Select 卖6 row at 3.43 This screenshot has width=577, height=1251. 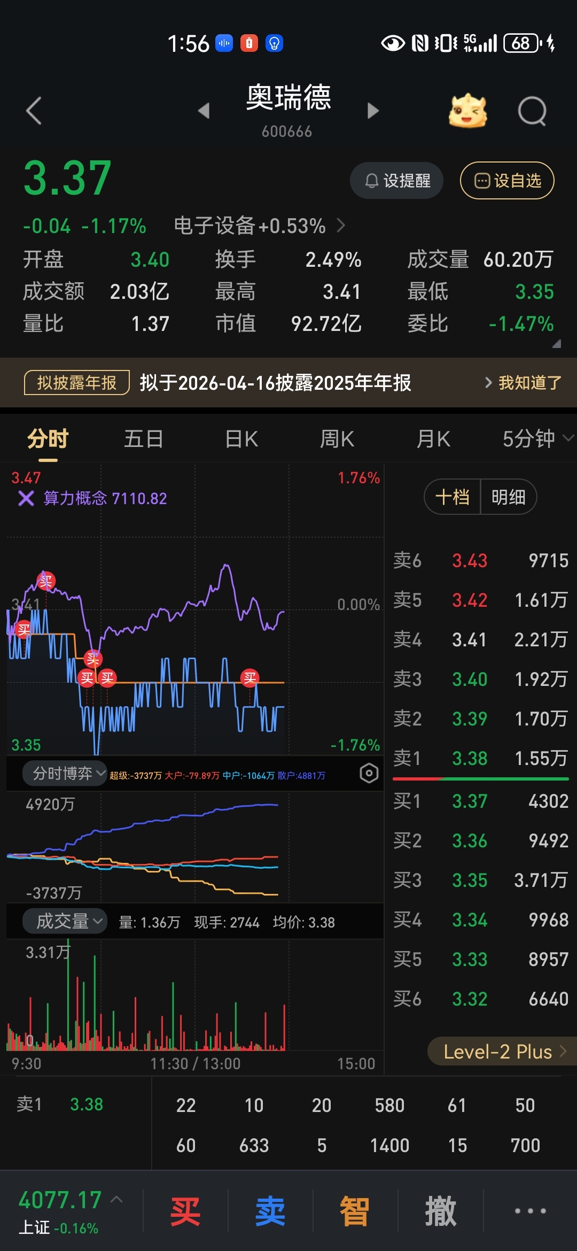click(x=480, y=560)
